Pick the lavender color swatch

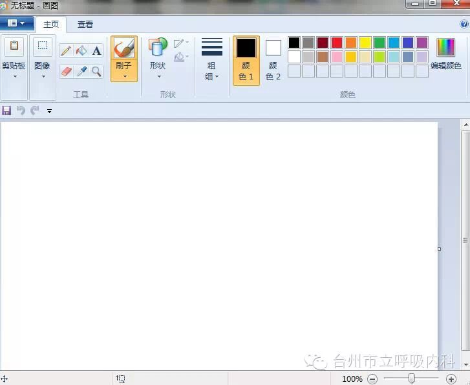(422, 57)
